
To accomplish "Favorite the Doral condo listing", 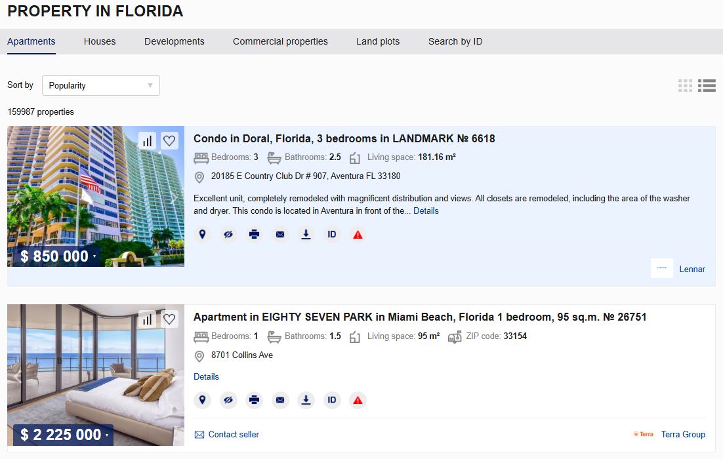I will pos(169,140).
